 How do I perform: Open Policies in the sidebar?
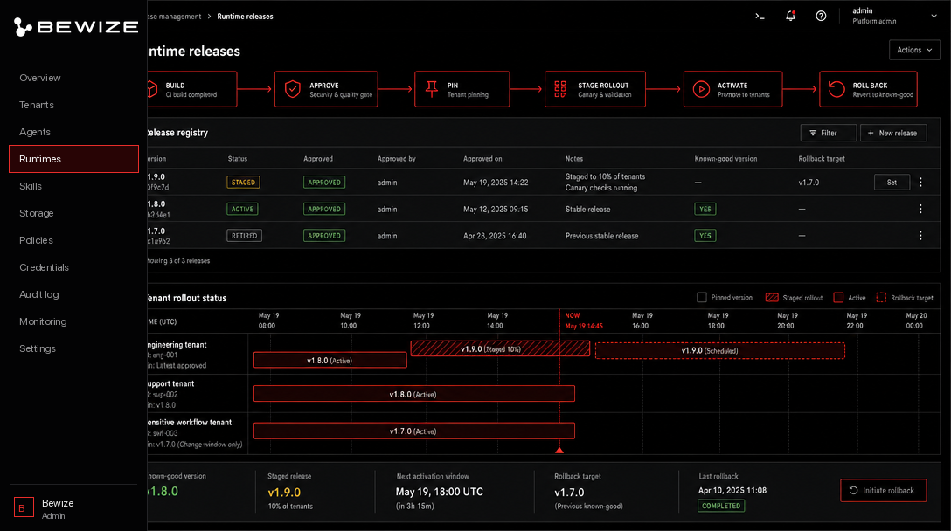[x=36, y=240]
